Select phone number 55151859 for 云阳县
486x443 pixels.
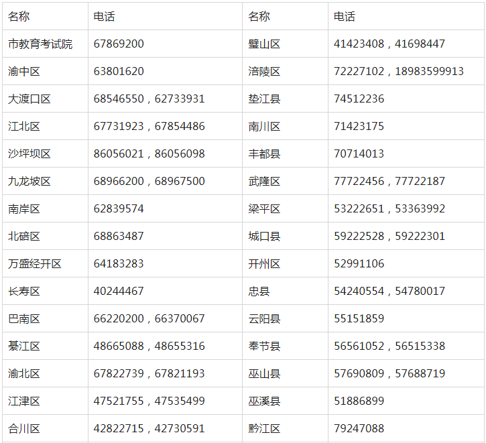tap(359, 319)
